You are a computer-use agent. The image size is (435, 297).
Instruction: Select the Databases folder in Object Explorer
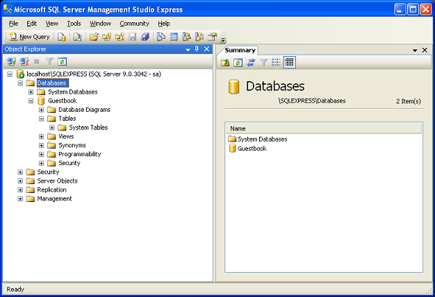52,83
